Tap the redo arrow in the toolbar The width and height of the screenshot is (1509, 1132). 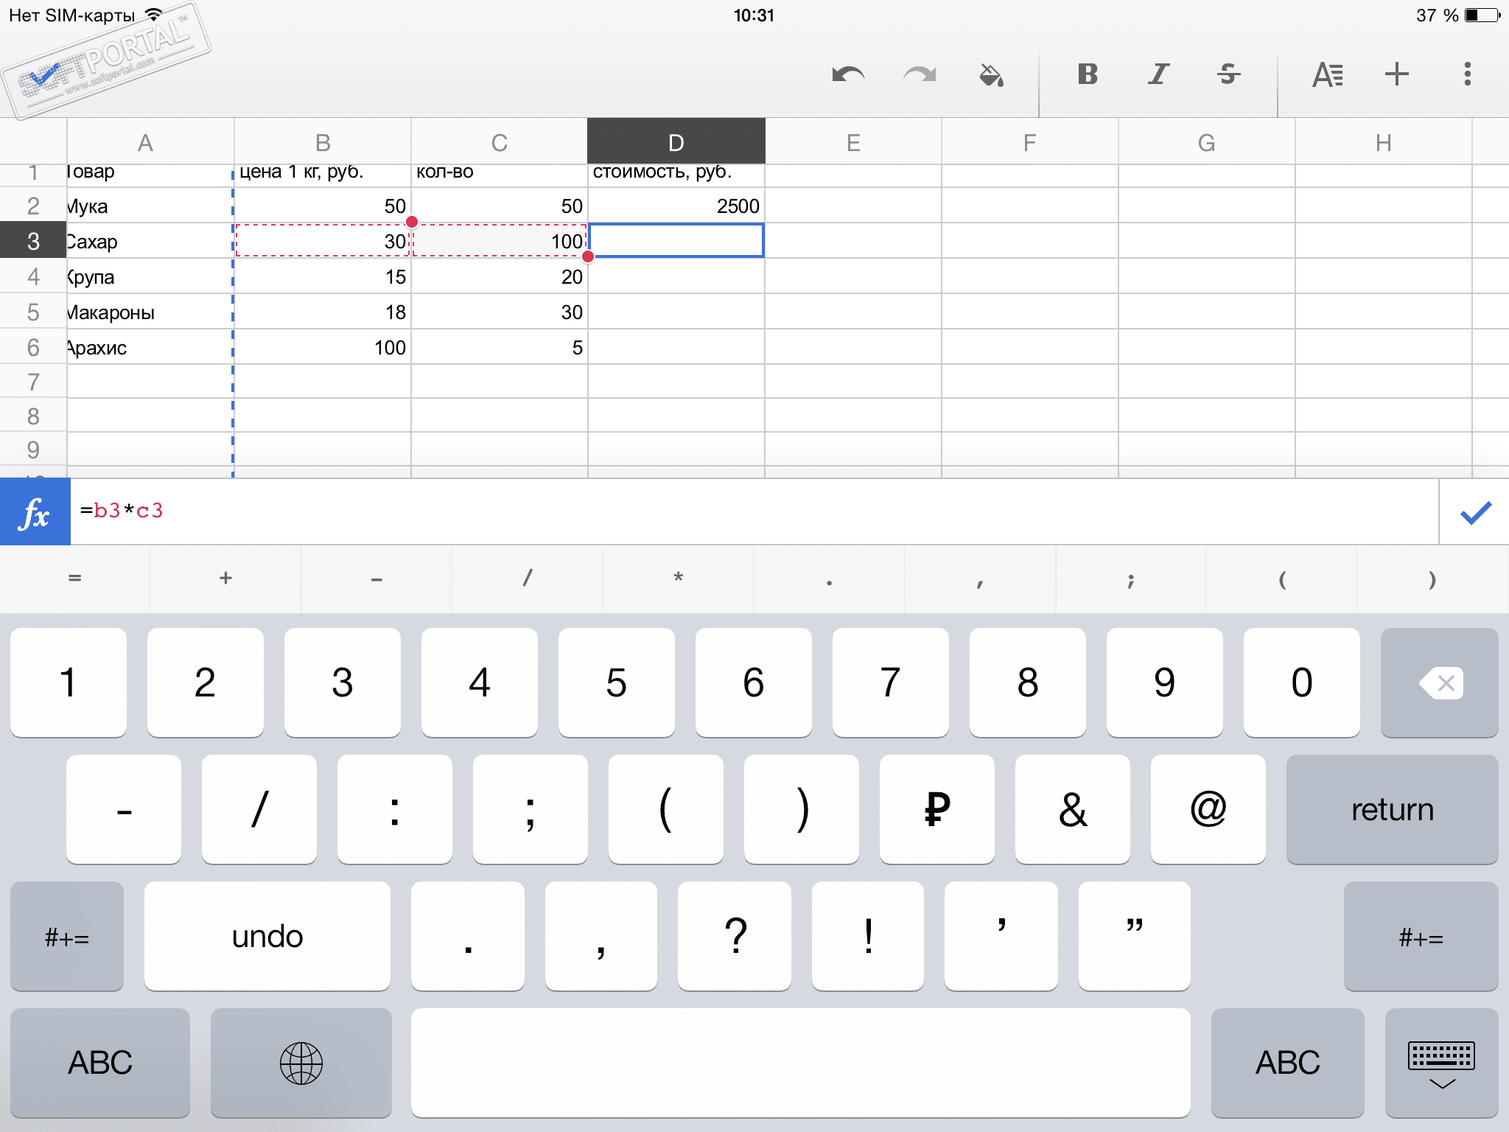(x=920, y=74)
